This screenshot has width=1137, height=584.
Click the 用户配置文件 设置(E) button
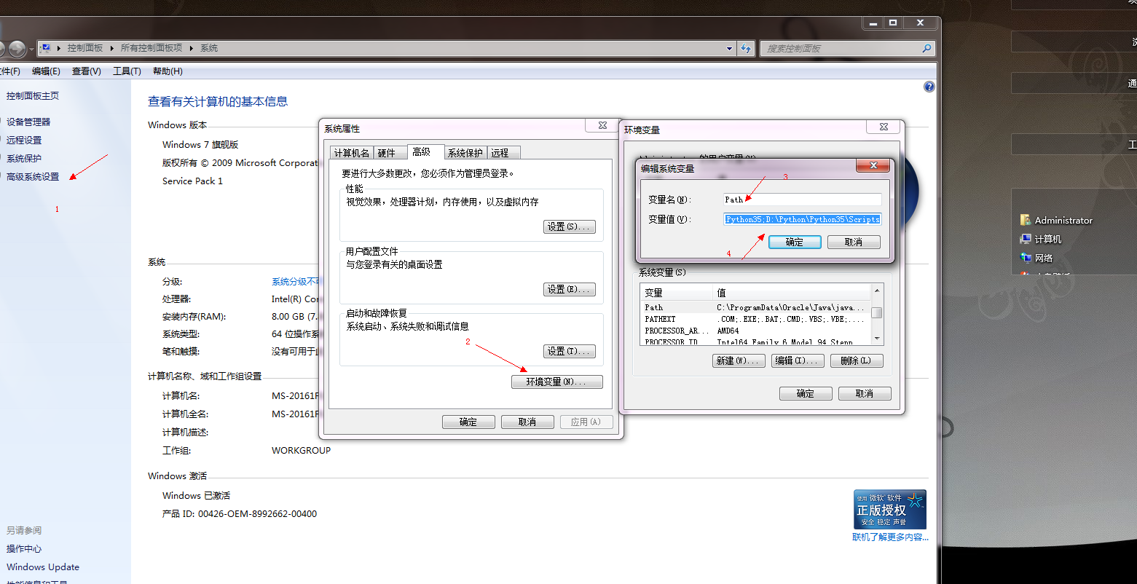570,289
